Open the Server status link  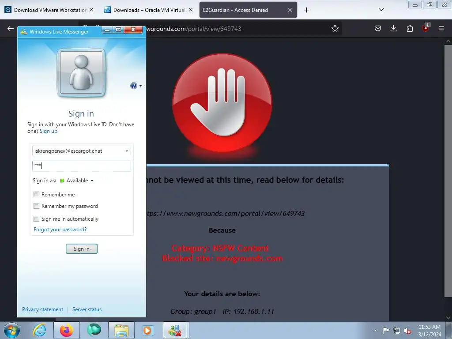point(87,309)
